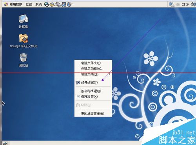The height and width of the screenshot is (145, 196).
Task: Click the note-writing launcher icon, third after 系统
Action: tap(58, 5)
